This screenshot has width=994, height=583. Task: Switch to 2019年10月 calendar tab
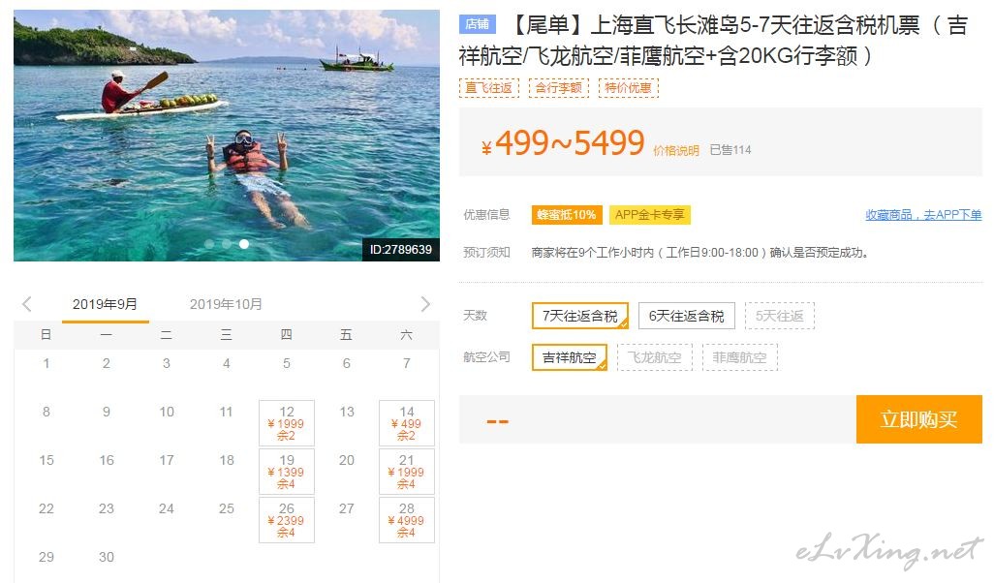[x=226, y=304]
